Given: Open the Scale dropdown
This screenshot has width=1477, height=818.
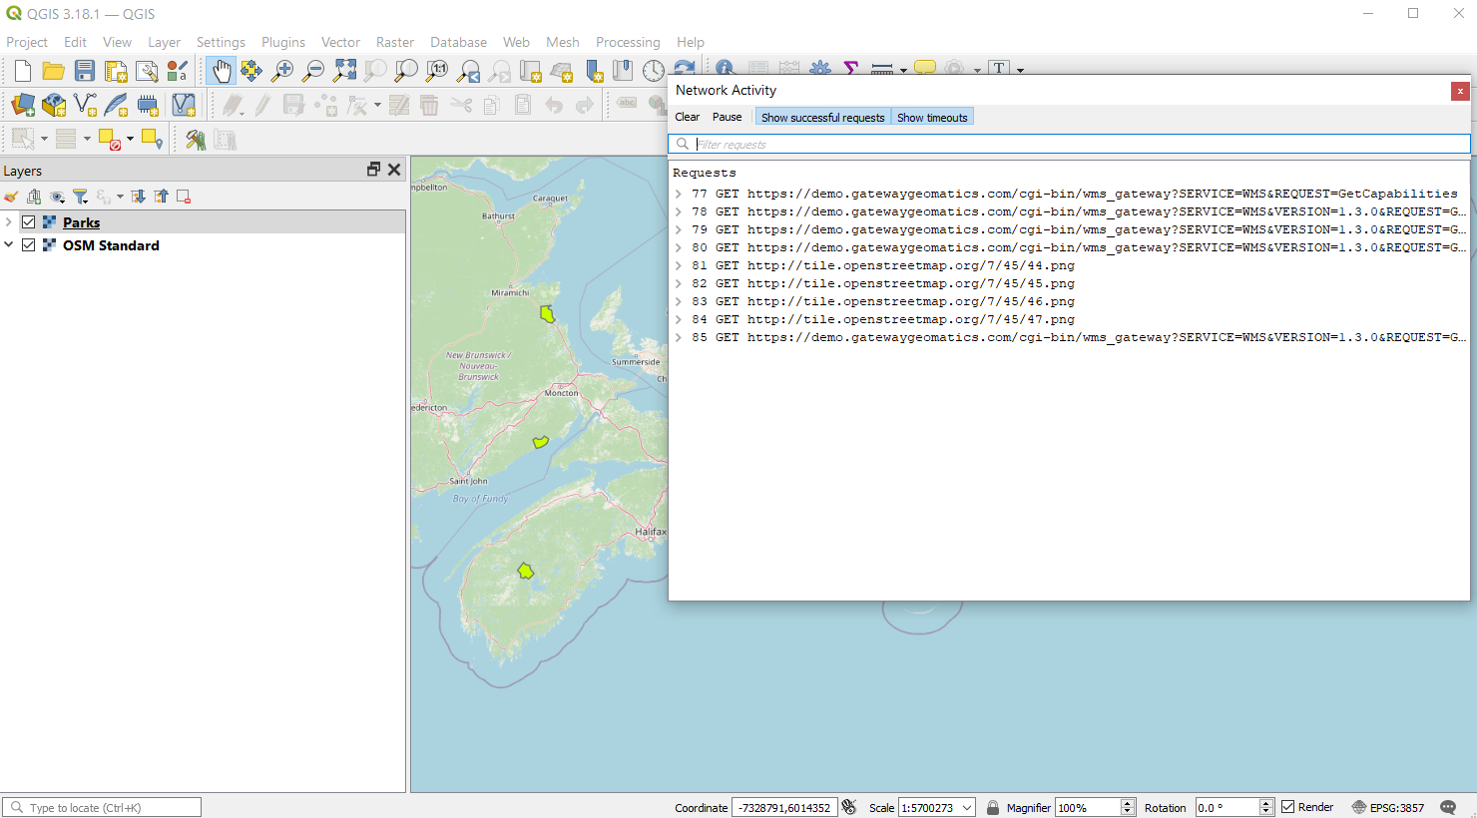Looking at the screenshot, I should point(967,808).
